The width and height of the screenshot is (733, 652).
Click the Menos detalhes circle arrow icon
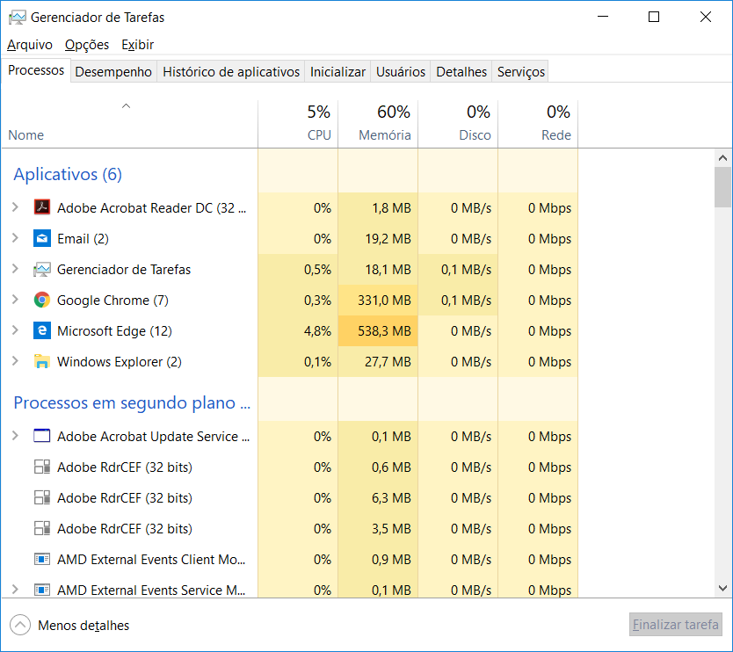click(20, 625)
